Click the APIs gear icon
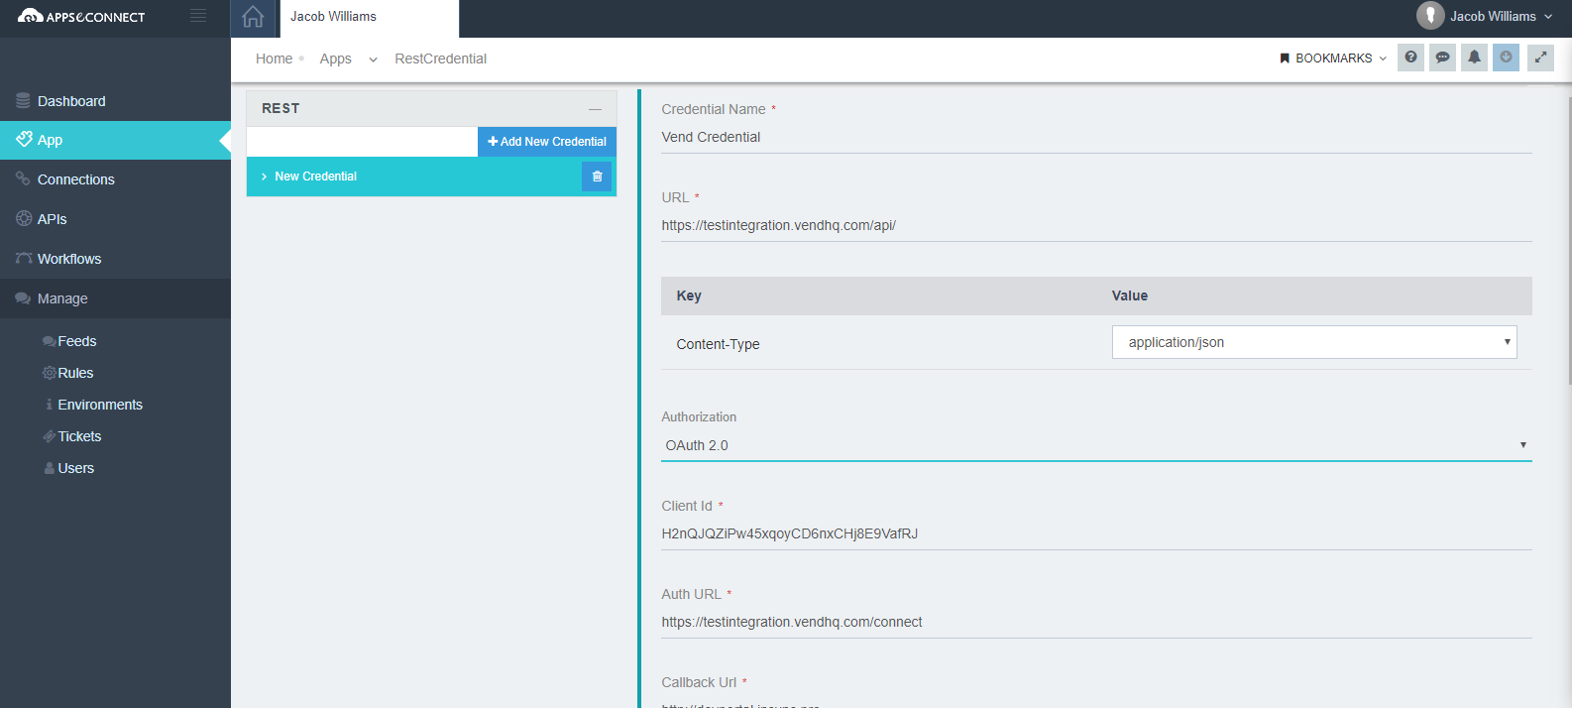1572x708 pixels. 24,218
